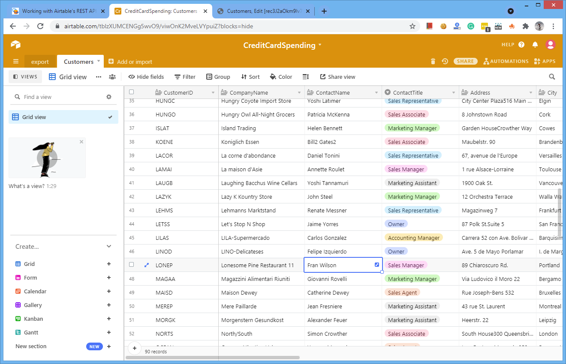Click the APPS icon in the top bar

(536, 61)
